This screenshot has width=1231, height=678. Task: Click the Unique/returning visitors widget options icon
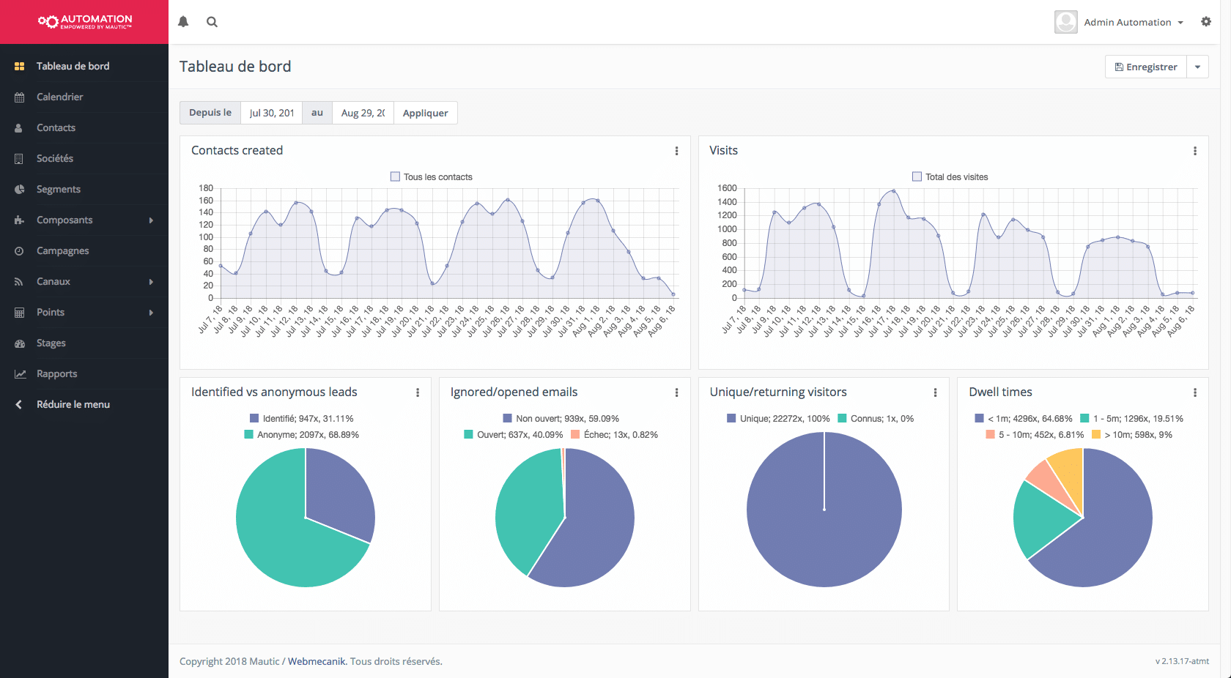[x=936, y=392]
